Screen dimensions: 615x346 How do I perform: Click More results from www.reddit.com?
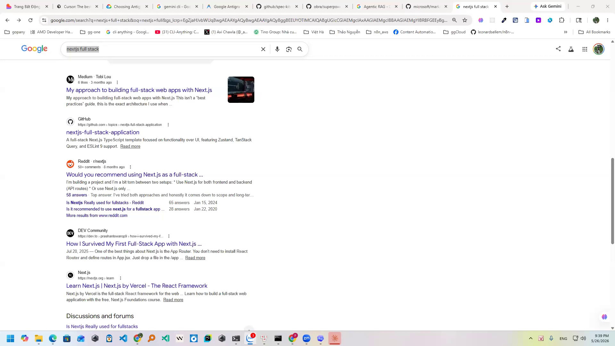97,216
